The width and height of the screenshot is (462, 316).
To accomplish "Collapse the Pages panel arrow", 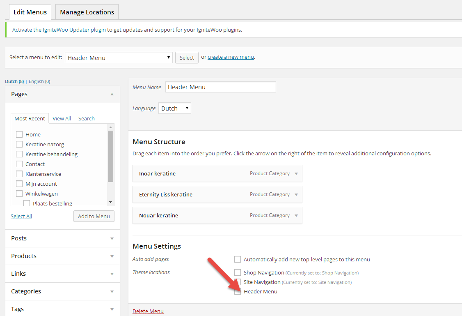I will [112, 94].
